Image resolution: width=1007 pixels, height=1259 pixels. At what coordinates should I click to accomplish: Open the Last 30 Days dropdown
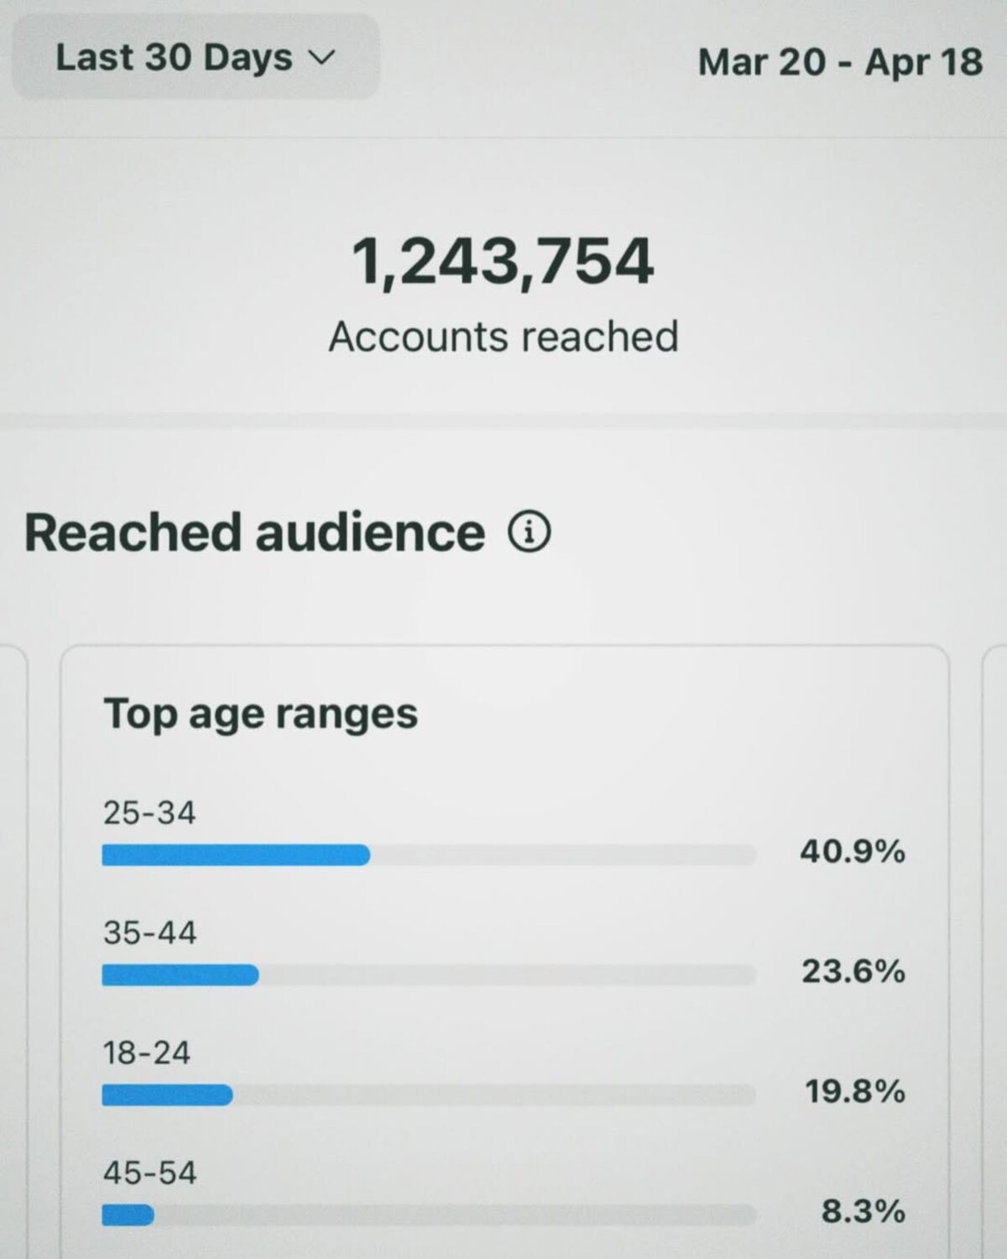[195, 57]
